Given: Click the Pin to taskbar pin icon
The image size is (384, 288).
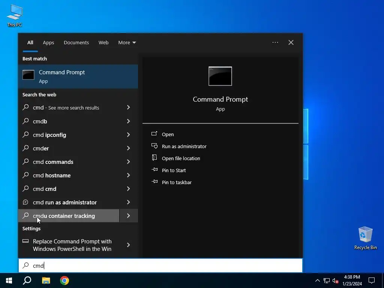Looking at the screenshot, I should 154,181.
